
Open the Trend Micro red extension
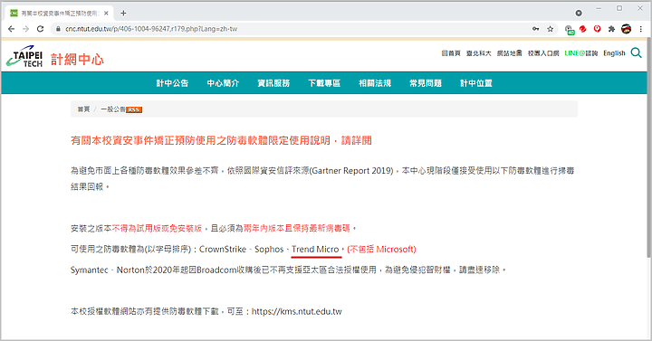[583, 29]
